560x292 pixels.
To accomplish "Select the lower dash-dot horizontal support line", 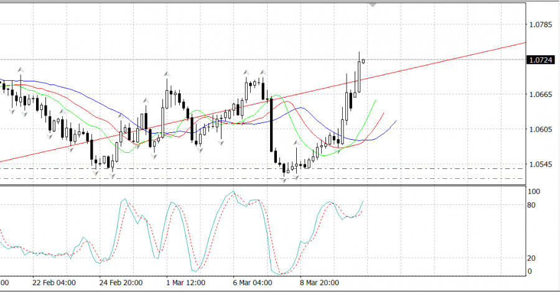I will coord(249,179).
